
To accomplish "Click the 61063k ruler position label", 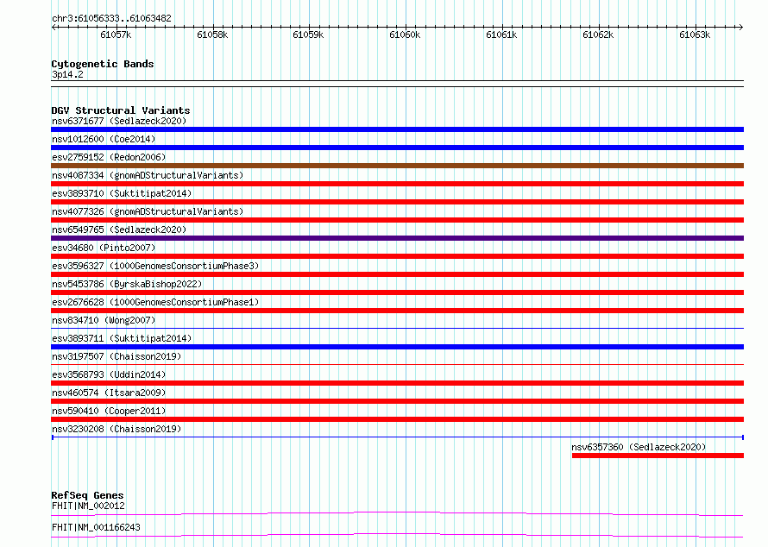I will (695, 35).
